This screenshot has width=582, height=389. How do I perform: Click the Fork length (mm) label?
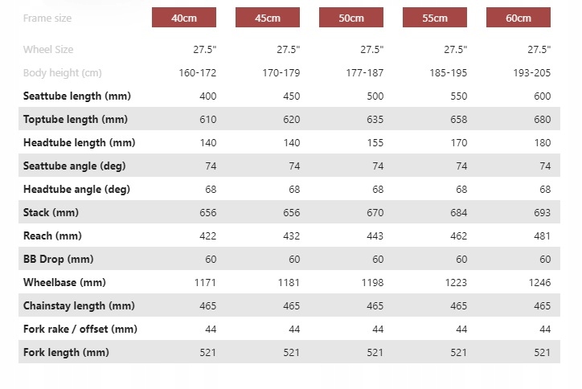pyautogui.click(x=66, y=353)
